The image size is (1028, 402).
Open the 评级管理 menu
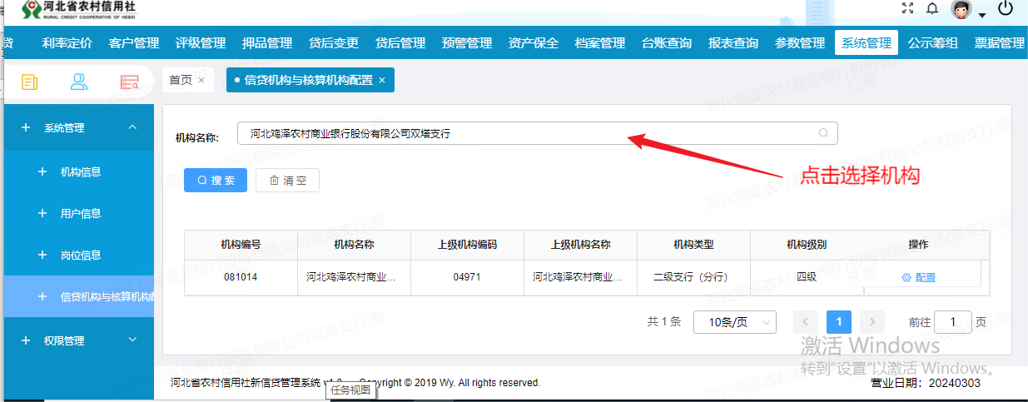201,43
